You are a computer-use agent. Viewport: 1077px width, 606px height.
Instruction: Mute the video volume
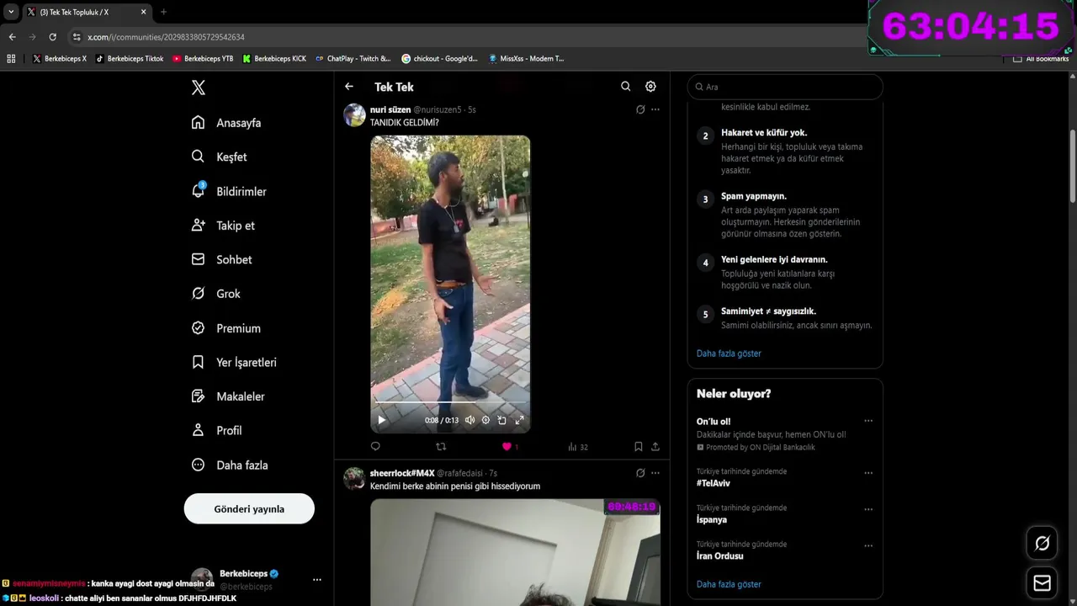(x=470, y=420)
